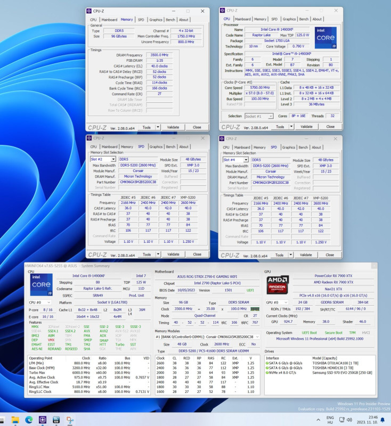Click Close in the Slot #2 window
391x426 pixels.
pyautogui.click(x=197, y=255)
